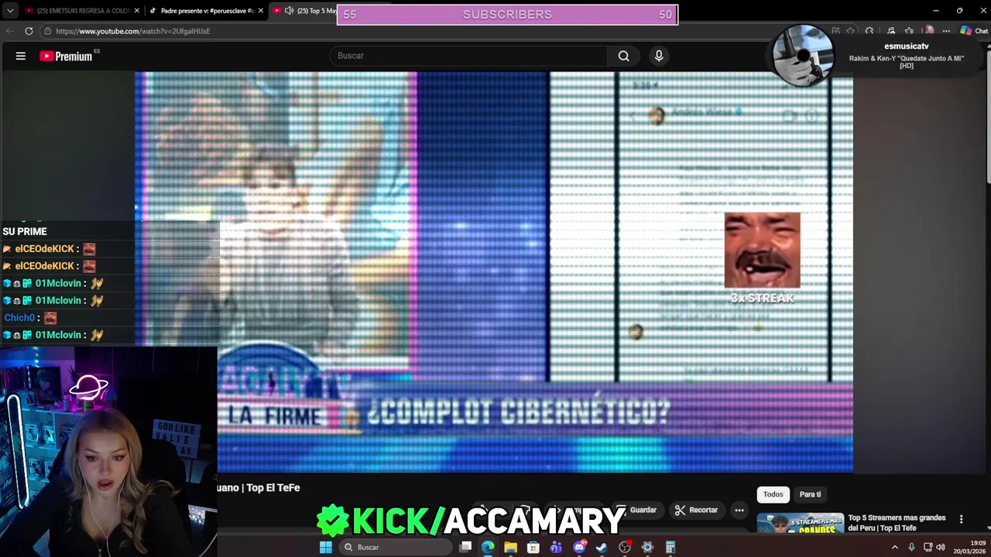The height and width of the screenshot is (557, 991).
Task: Add page to favorites star icon
Action: pos(850,31)
